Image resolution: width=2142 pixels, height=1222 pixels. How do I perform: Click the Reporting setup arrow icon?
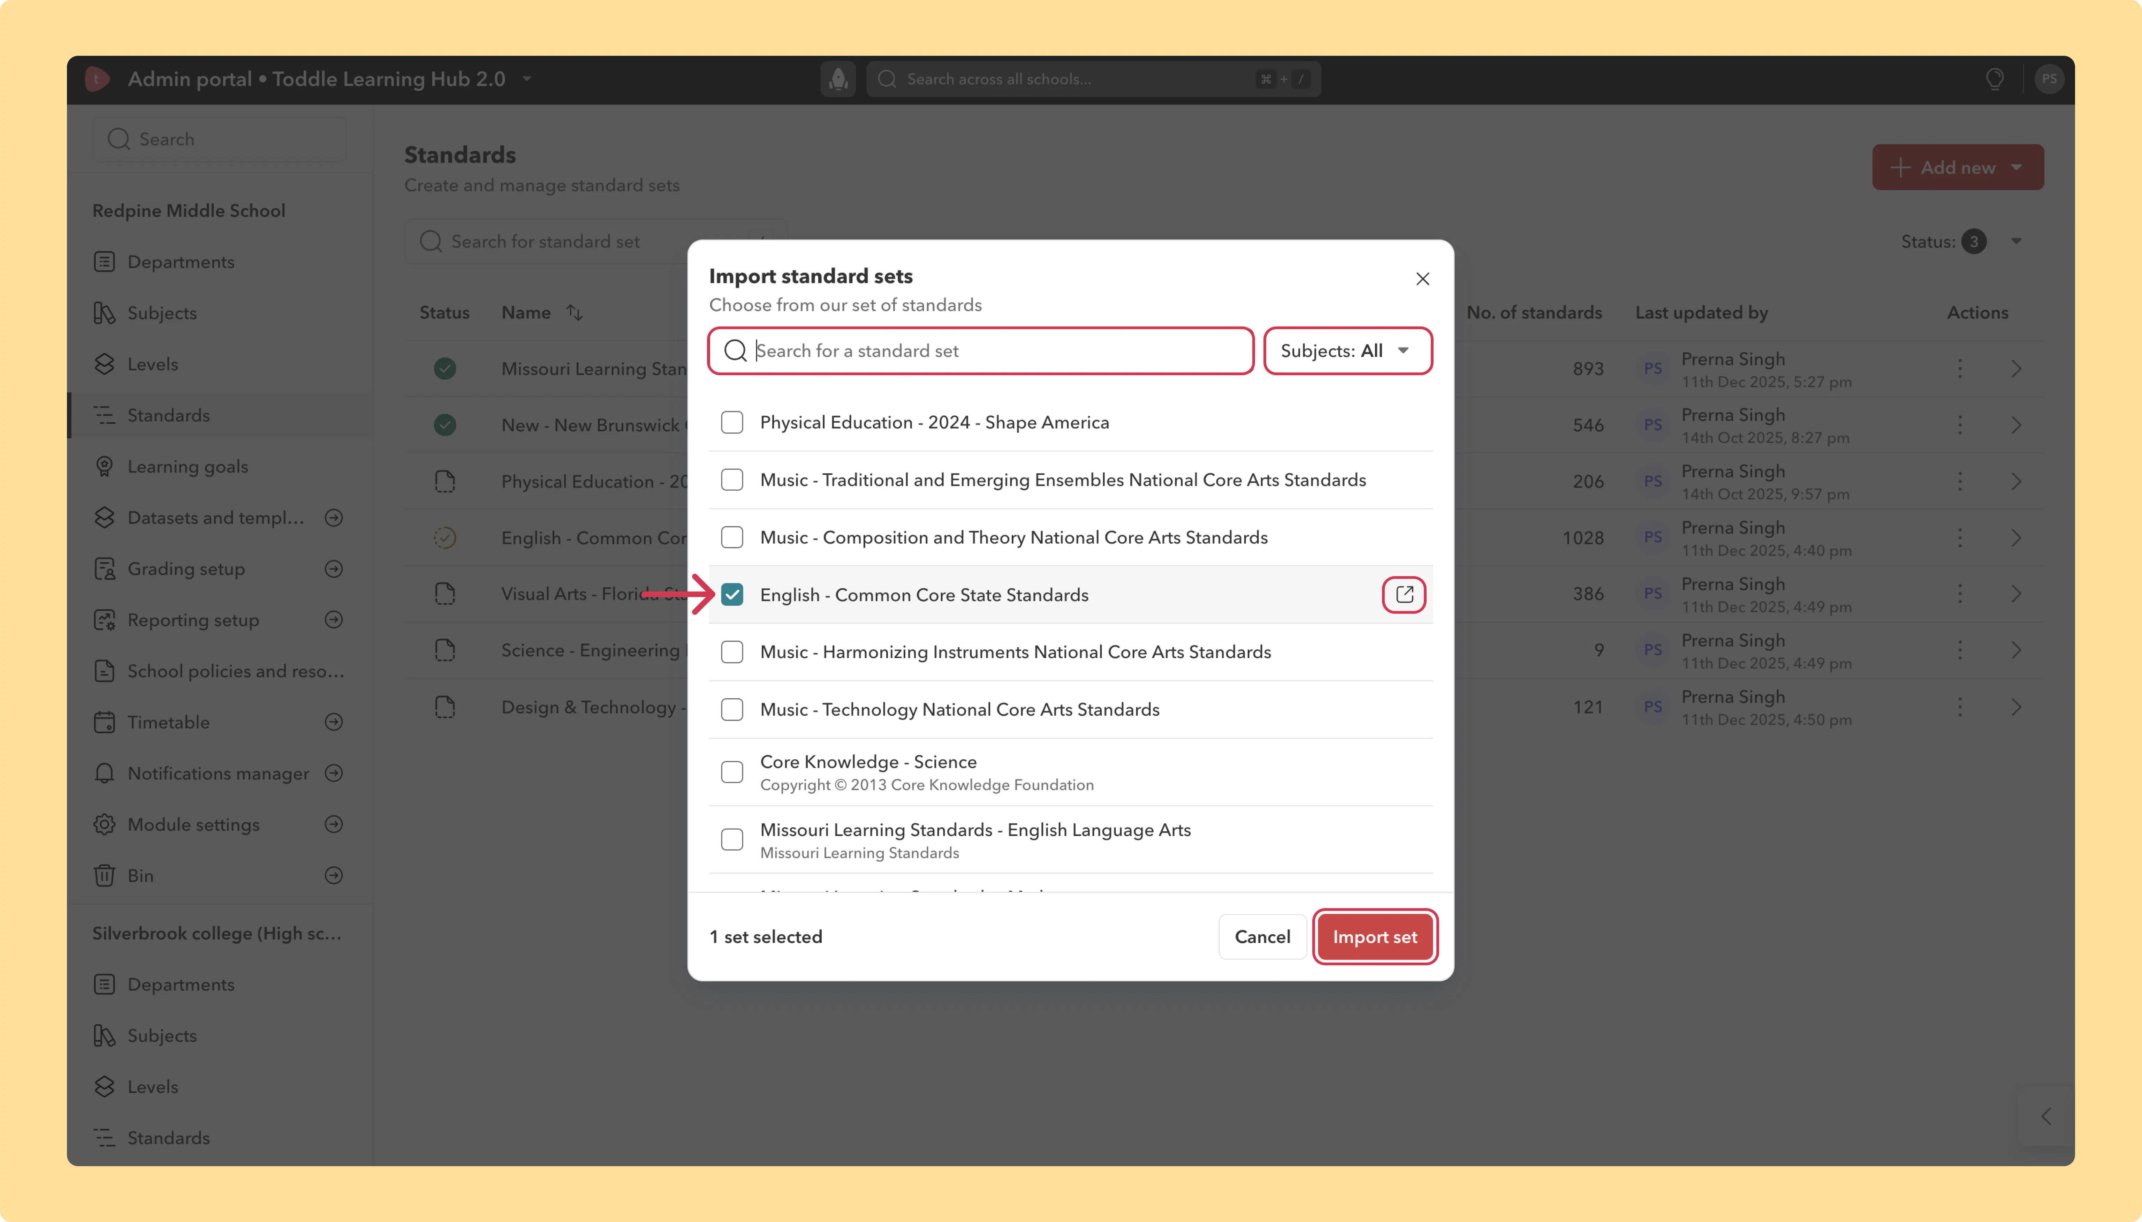(334, 619)
